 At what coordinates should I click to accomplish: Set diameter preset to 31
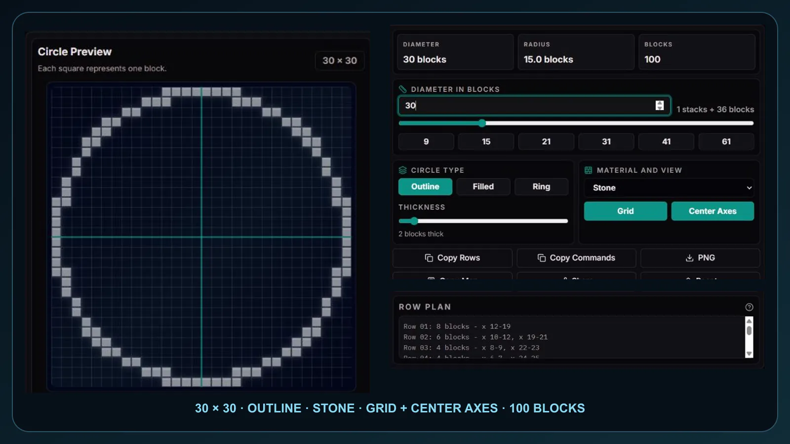coord(606,142)
